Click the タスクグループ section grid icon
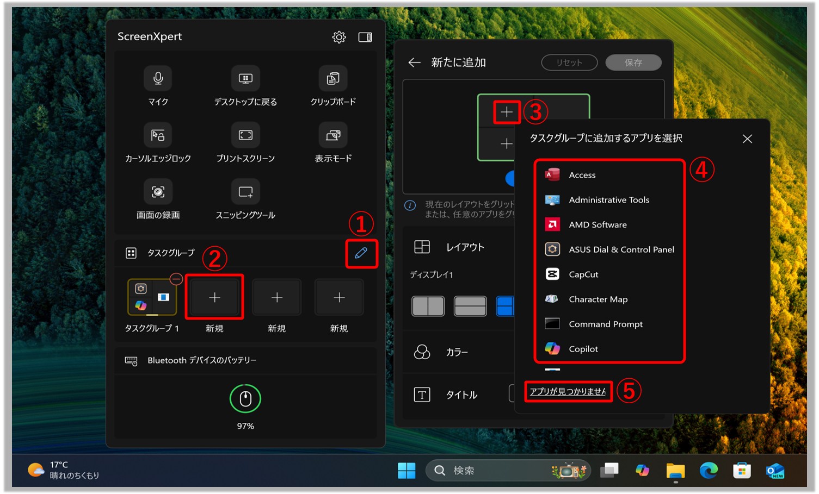The height and width of the screenshot is (494, 819). coord(131,253)
